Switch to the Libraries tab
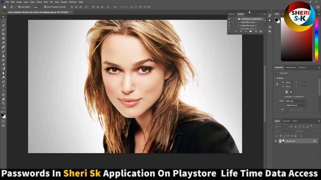Image resolution: width=321 pixels, height=180 pixels. point(302,67)
